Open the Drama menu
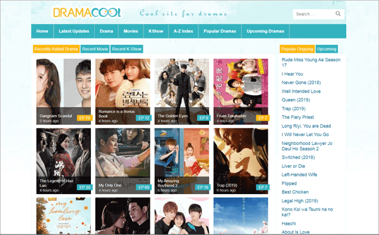This screenshot has height=235, width=379. (x=106, y=31)
